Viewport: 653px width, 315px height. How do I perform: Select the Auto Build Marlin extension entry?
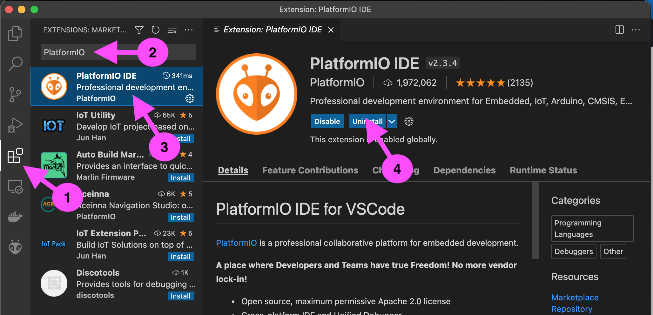click(117, 165)
